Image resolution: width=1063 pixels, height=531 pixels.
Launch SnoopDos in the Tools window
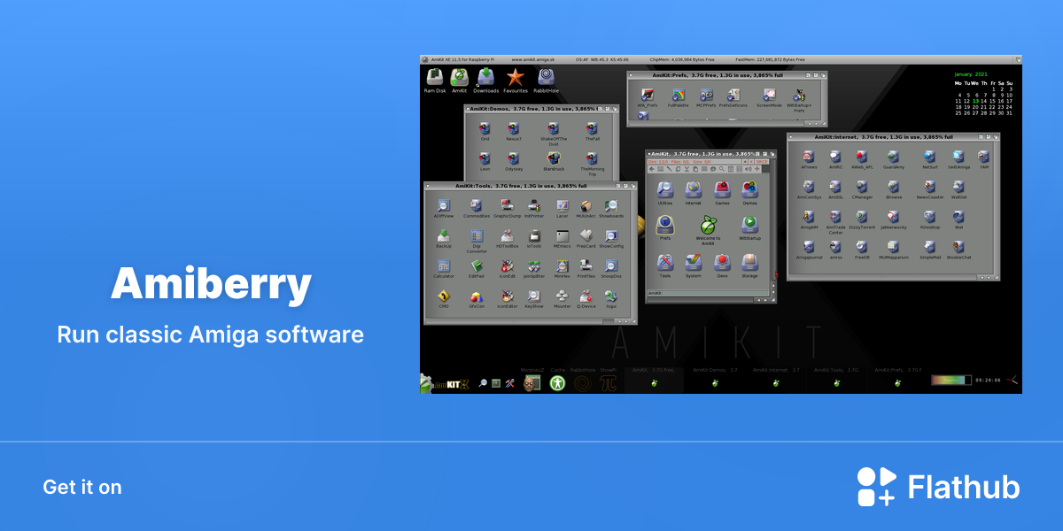[611, 267]
